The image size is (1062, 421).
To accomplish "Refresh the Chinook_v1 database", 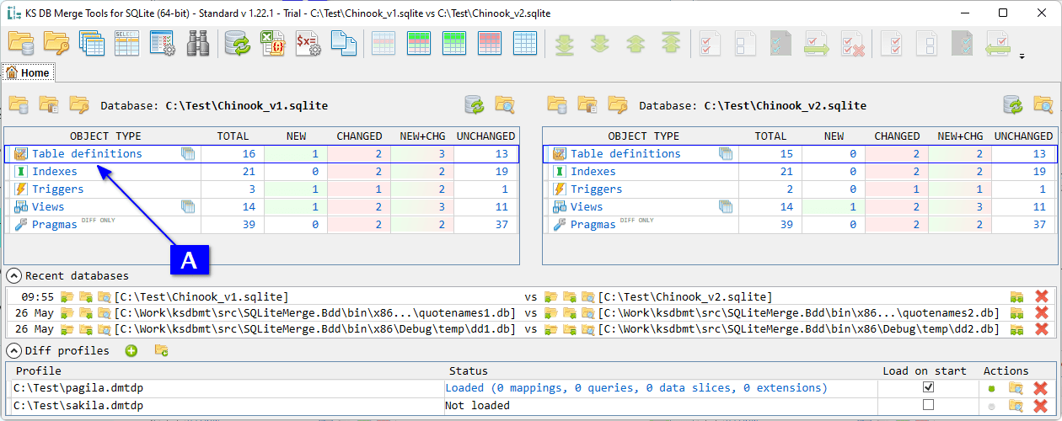I will 475,105.
